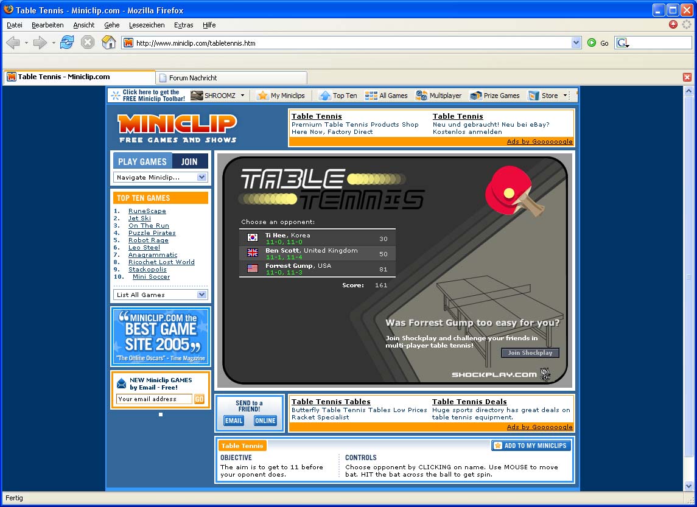Viewport: 697px width, 507px height.
Task: Click the EMAIL send to friend button
Action: tap(234, 421)
